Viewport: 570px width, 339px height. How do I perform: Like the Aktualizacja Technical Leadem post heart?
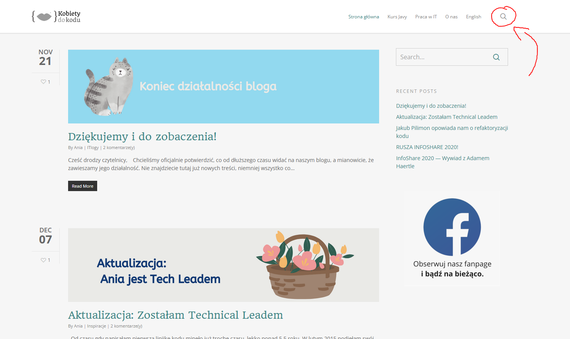(43, 260)
